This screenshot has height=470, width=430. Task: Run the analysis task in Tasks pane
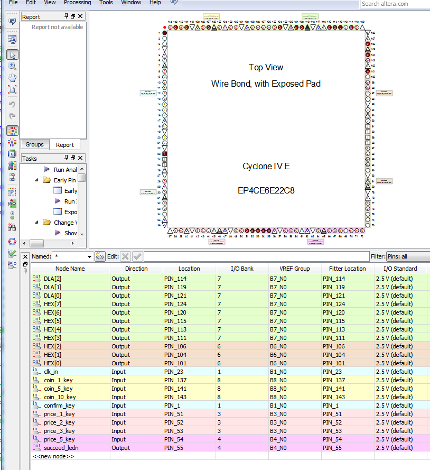(x=64, y=169)
